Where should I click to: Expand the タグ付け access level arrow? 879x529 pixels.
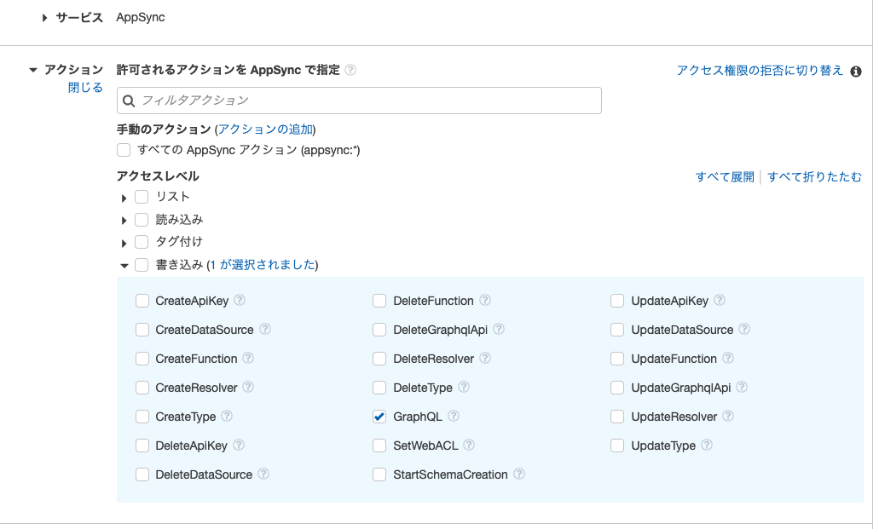click(x=124, y=244)
